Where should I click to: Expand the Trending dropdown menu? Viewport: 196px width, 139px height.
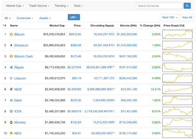tap(62, 6)
